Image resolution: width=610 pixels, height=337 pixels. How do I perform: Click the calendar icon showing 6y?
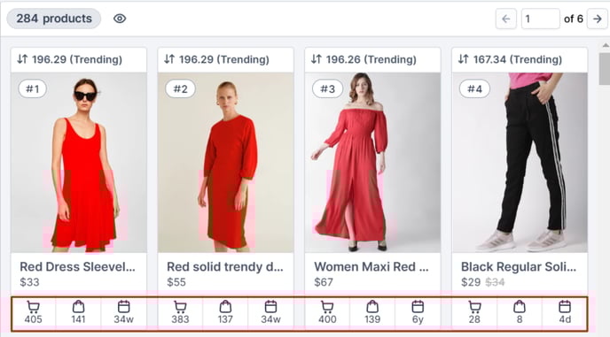pos(418,307)
